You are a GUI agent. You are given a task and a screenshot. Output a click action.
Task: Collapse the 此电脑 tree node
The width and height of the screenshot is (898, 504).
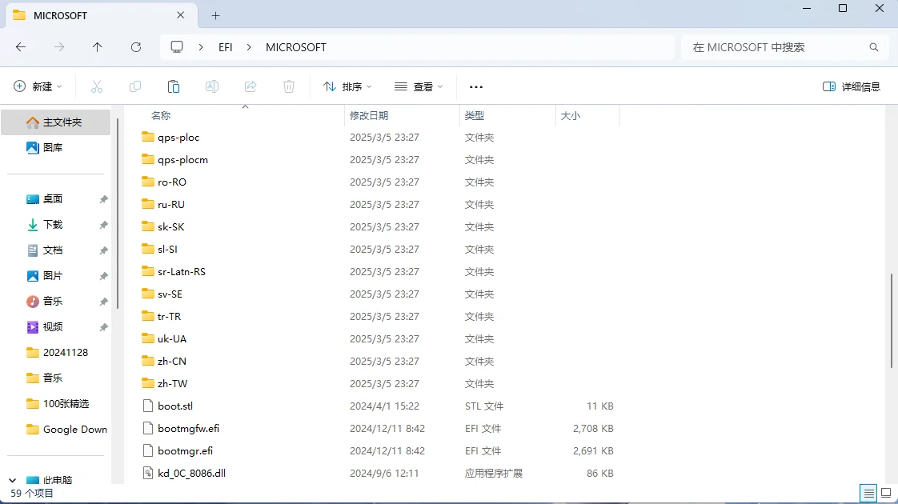click(12, 480)
